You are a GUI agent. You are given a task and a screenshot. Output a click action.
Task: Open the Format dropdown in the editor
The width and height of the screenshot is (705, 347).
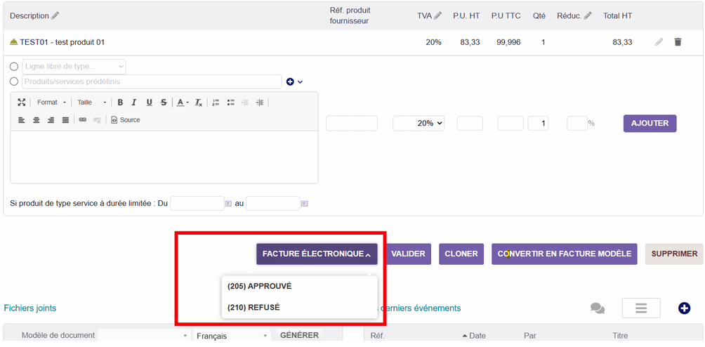(x=51, y=103)
